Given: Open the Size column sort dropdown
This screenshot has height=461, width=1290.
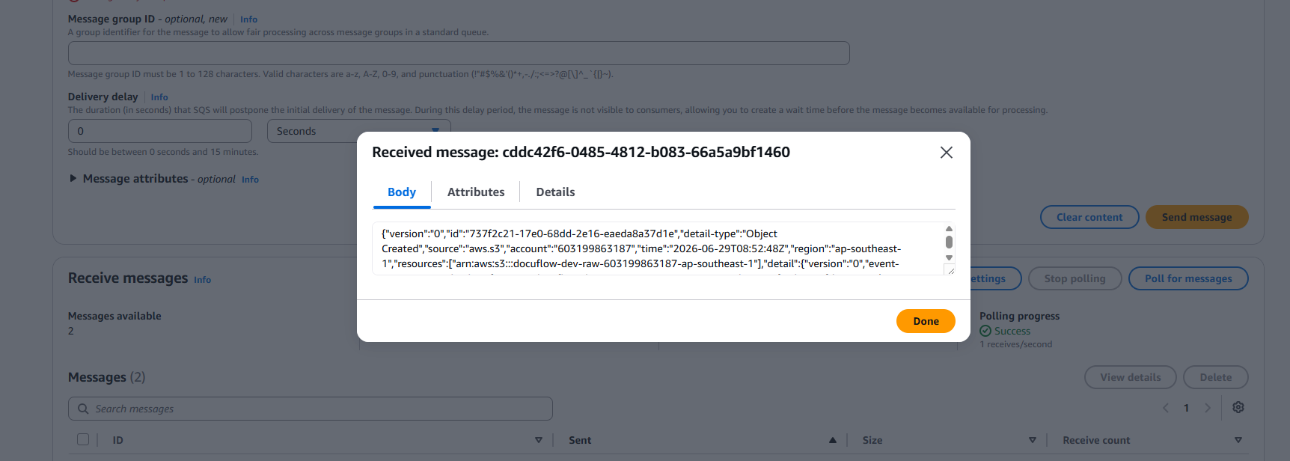Looking at the screenshot, I should click(1032, 440).
